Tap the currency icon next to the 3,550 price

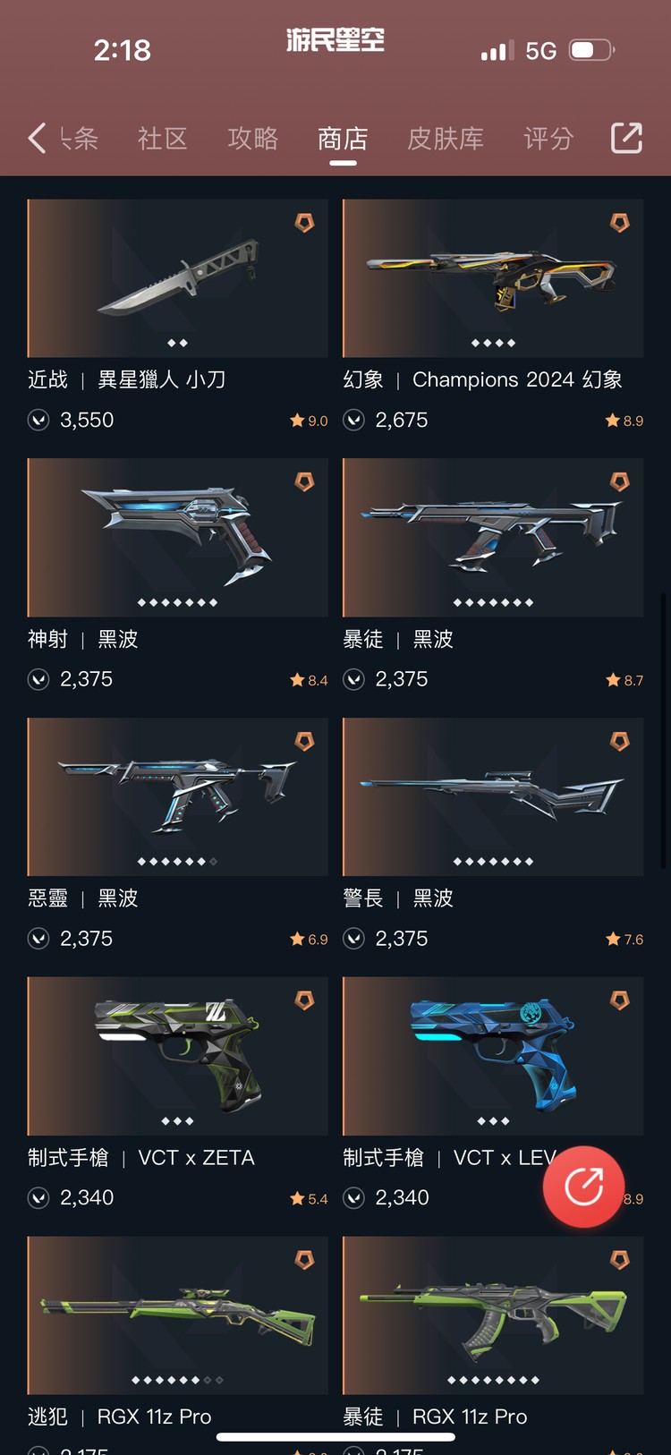coord(38,420)
